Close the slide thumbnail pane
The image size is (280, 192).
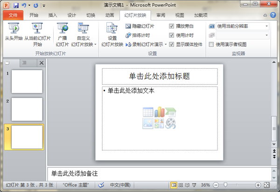pyautogui.click(x=42, y=63)
